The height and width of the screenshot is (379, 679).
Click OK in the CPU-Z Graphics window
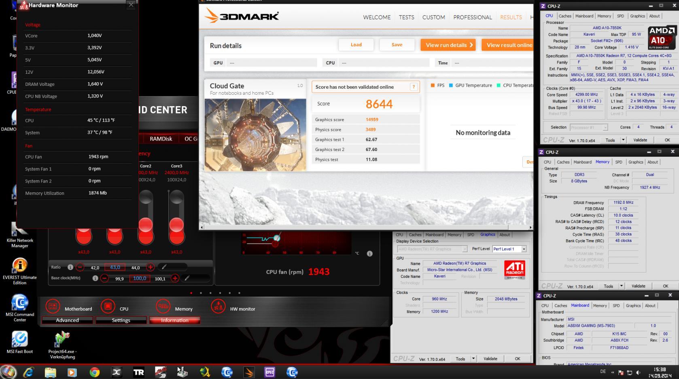point(518,359)
